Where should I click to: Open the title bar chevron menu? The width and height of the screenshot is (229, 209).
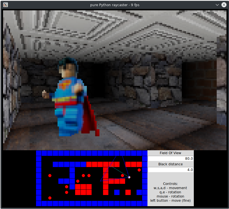(217, 5)
